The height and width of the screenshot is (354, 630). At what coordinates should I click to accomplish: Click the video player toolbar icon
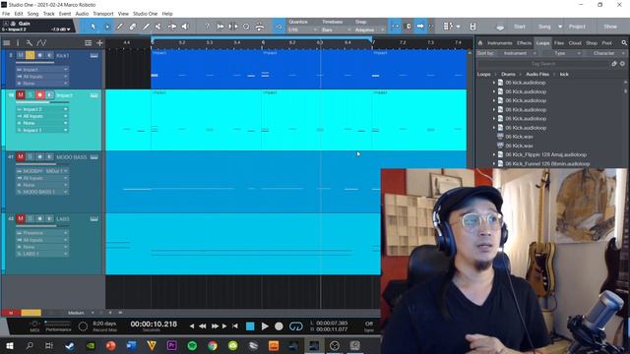[472, 27]
